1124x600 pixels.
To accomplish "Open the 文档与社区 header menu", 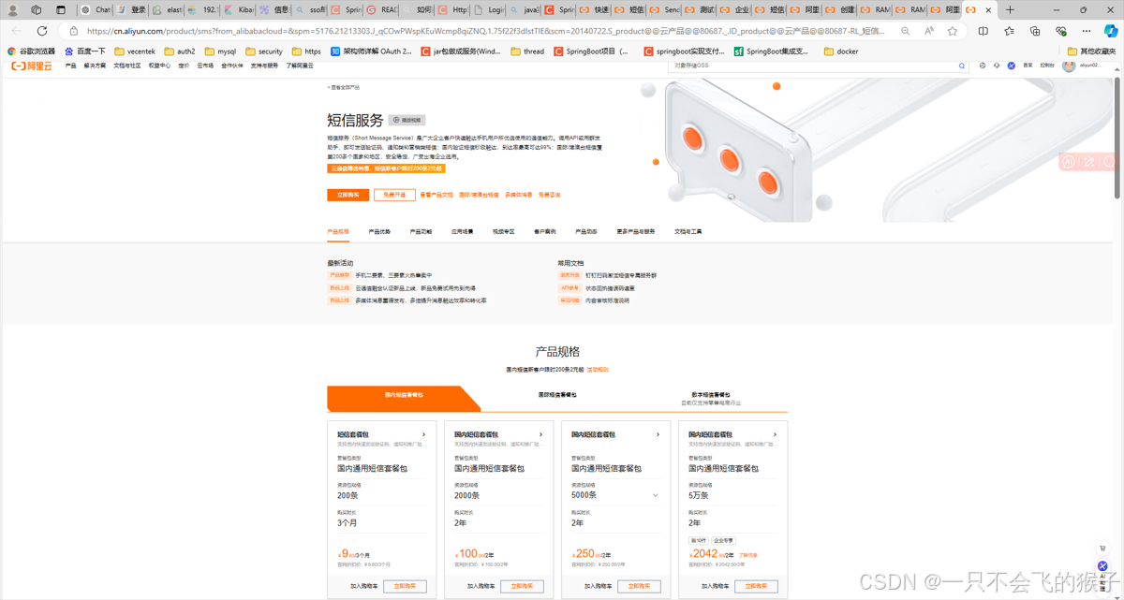I will (127, 66).
